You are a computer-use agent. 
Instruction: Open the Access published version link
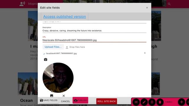click(64, 16)
